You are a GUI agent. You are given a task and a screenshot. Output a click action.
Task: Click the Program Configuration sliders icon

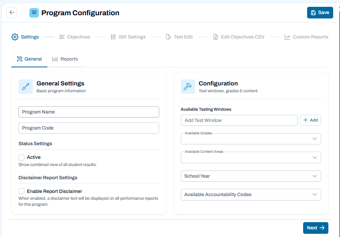point(34,13)
